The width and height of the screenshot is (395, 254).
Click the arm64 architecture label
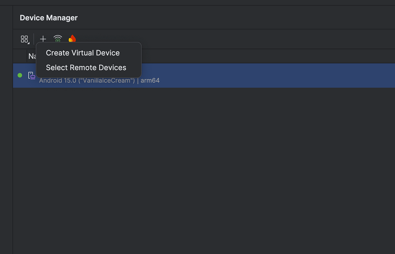click(x=150, y=81)
